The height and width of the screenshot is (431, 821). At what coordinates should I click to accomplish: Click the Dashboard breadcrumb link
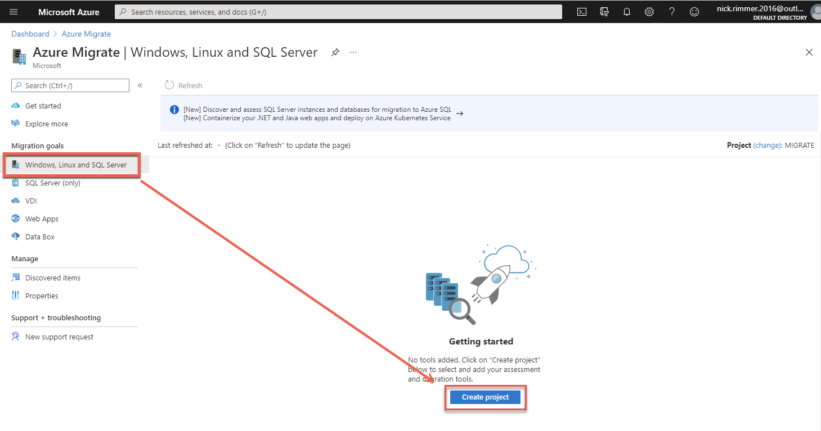point(30,34)
